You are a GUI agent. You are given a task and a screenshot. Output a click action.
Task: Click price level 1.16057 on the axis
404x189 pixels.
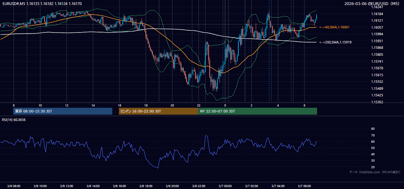(x=377, y=27)
